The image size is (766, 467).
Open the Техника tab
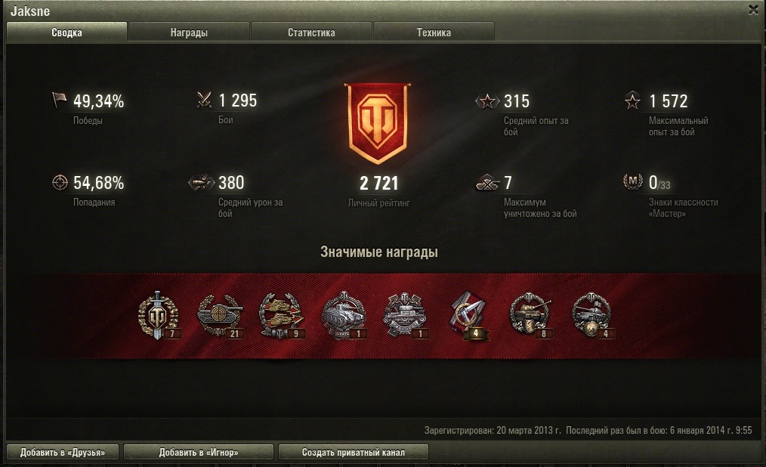point(434,32)
